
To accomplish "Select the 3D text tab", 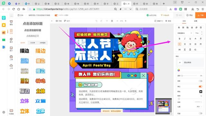I will [x=33, y=43].
